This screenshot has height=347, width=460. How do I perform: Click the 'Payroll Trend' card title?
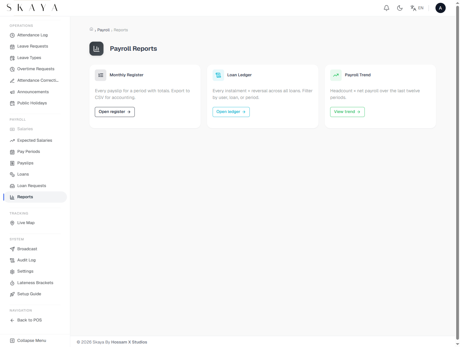pyautogui.click(x=358, y=75)
